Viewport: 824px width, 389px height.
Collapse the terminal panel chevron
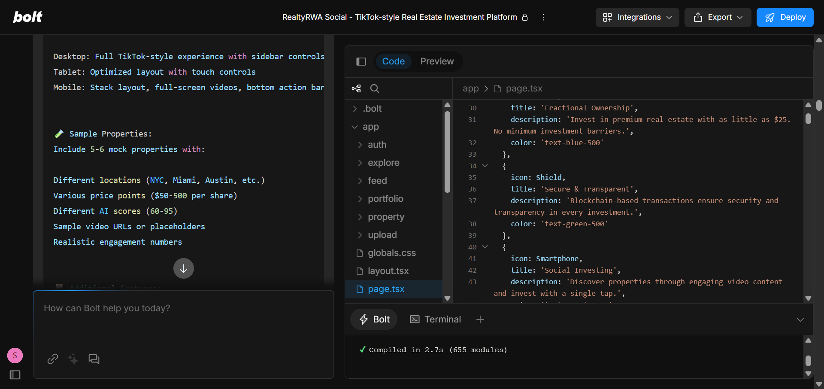click(800, 319)
